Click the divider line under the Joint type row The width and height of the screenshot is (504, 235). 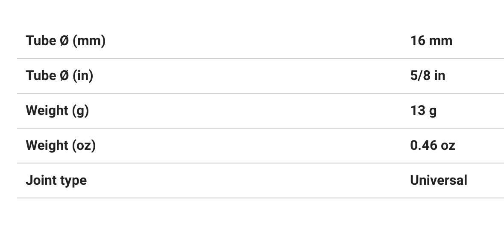(x=261, y=198)
